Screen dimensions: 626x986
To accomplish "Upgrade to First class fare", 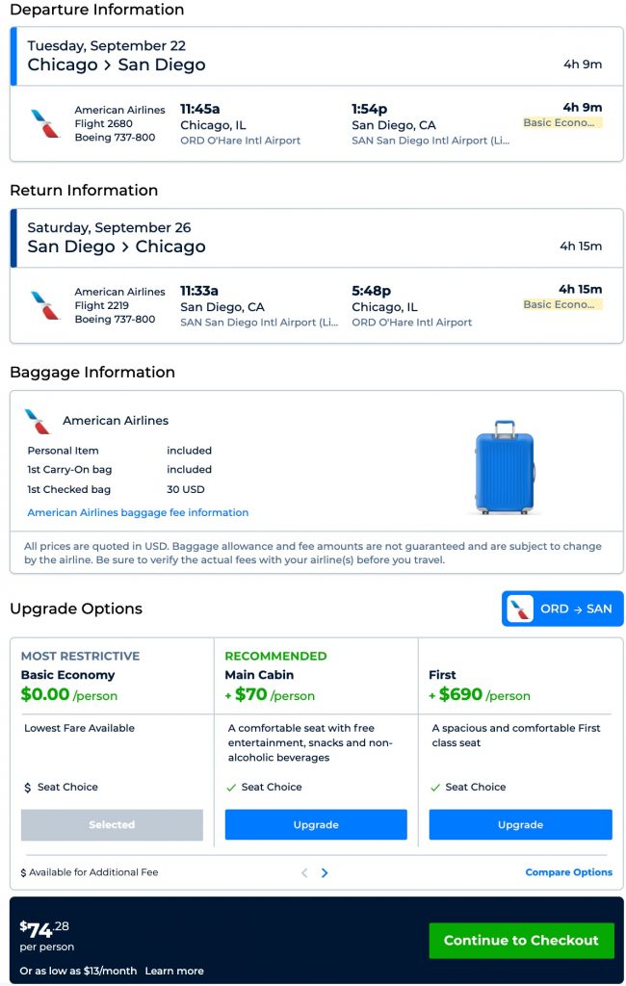I will coord(520,824).
